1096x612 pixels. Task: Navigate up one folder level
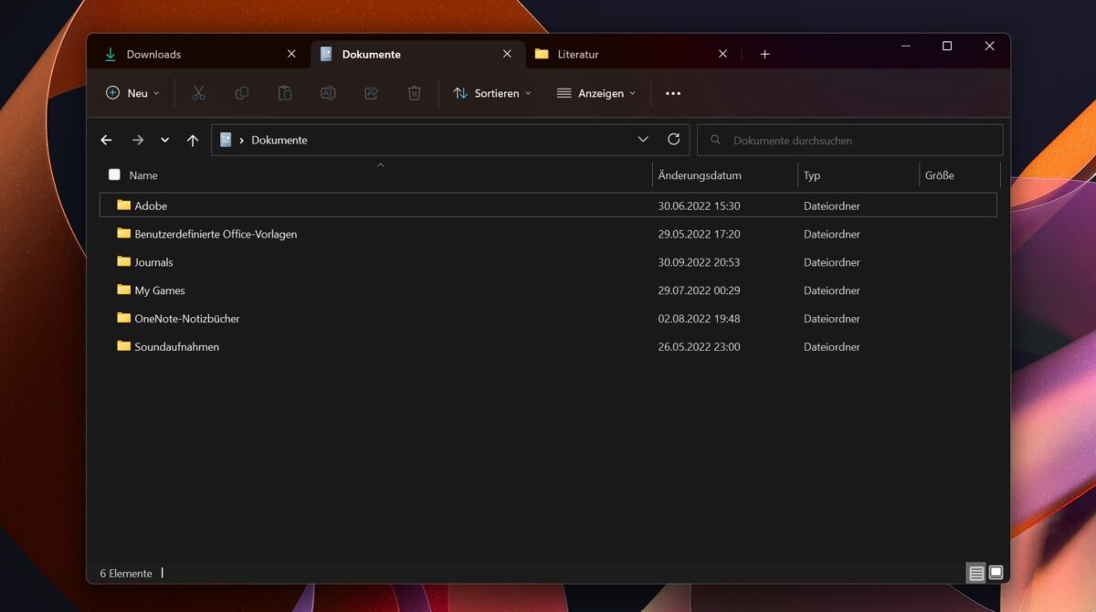(192, 139)
